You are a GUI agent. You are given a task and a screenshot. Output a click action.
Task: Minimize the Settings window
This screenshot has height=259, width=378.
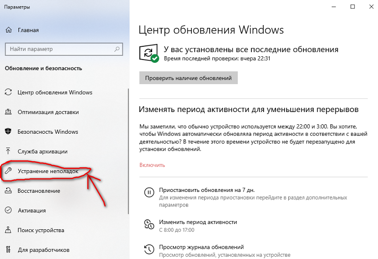coord(334,7)
